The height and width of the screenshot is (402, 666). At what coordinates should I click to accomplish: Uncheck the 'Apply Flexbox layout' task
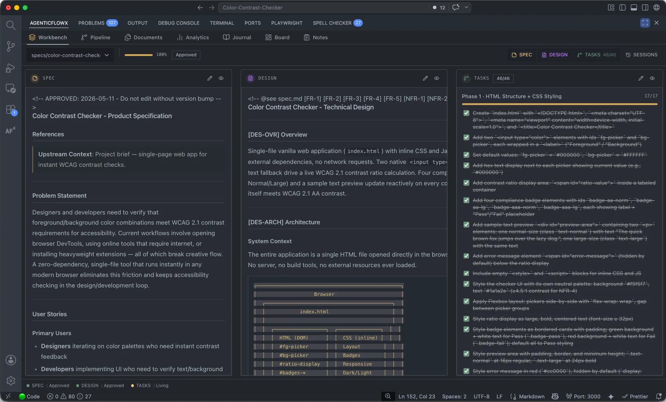pos(466,301)
